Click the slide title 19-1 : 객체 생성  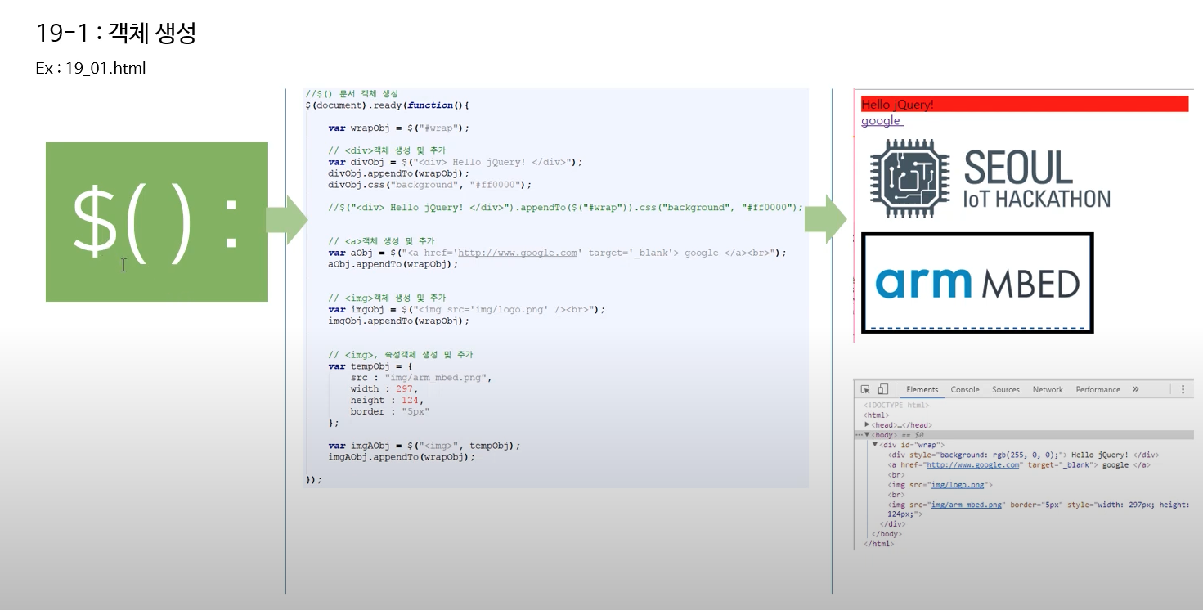116,34
